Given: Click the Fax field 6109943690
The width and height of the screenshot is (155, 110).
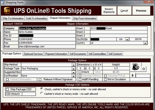Looking at the screenshot, I should coord(47,43).
